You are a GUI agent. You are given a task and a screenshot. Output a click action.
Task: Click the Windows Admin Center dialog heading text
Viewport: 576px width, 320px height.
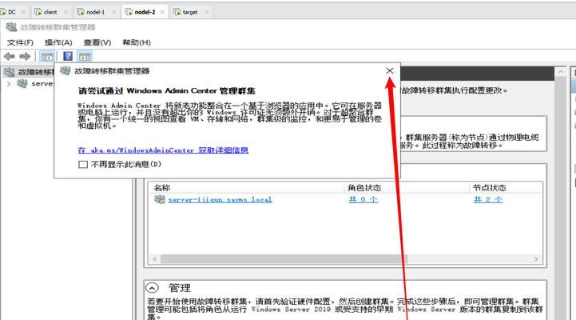click(x=166, y=91)
